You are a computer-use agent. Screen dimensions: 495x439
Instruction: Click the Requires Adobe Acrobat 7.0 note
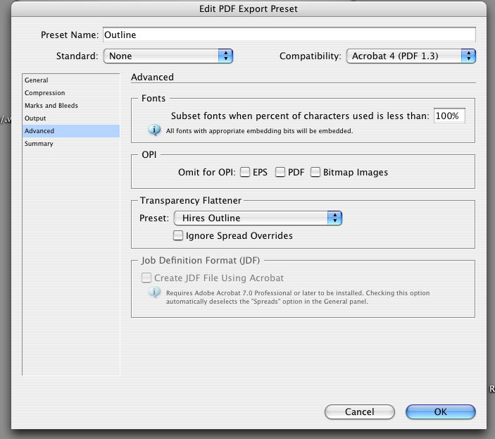pos(298,297)
